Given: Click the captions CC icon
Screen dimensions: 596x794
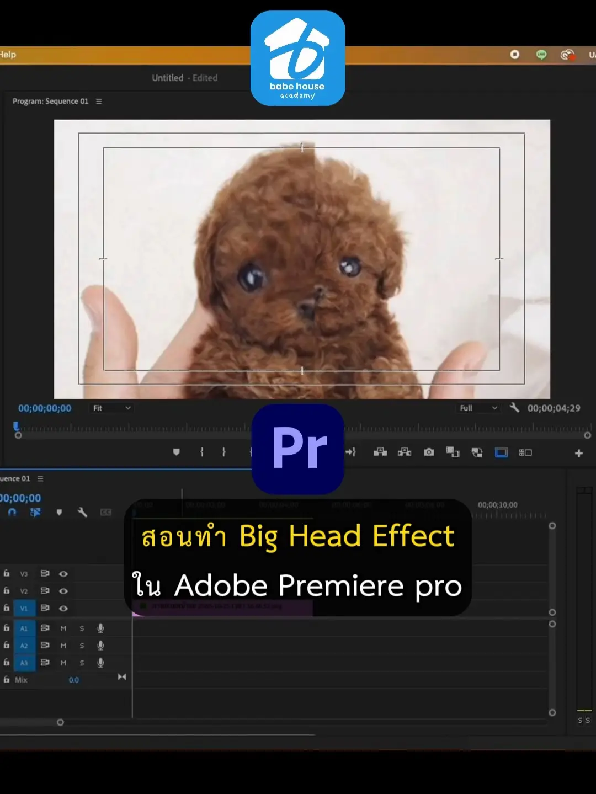Looking at the screenshot, I should pyautogui.click(x=105, y=513).
